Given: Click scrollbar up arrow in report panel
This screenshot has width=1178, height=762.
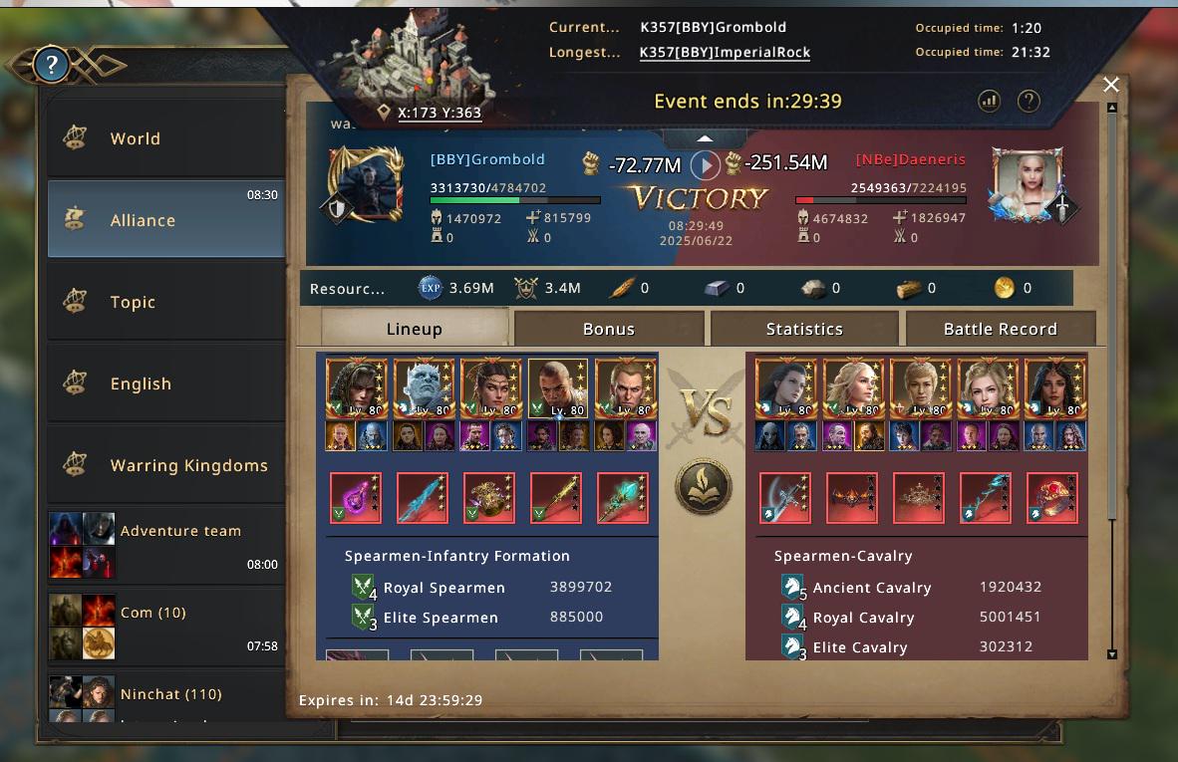Looking at the screenshot, I should click(x=1112, y=108).
